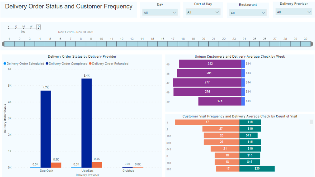The width and height of the screenshot is (315, 177).
Task: Click the visit frequency chart scrollbar thumb
Action: click(x=312, y=122)
